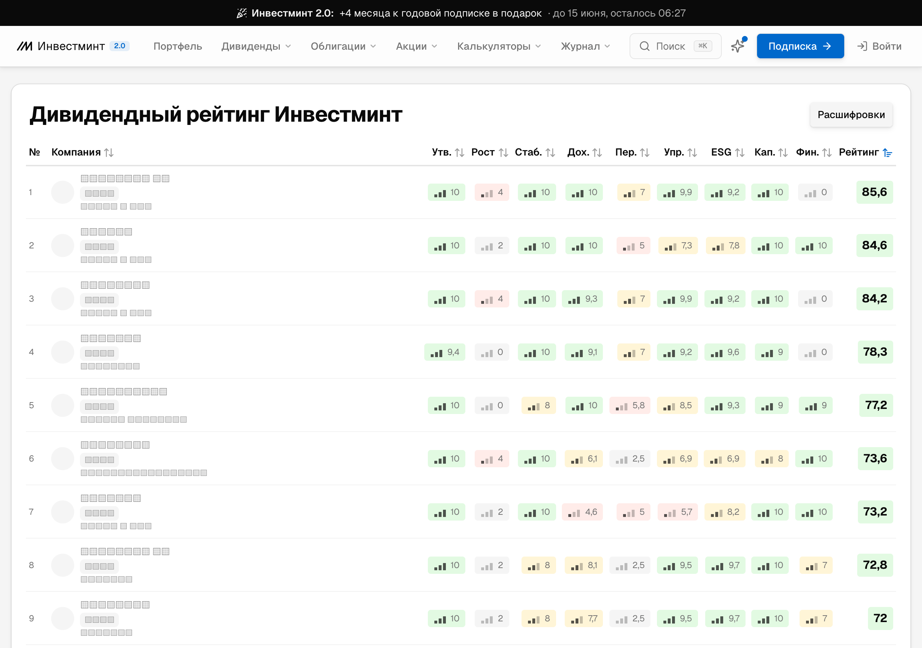Click company logo placeholder in row 1
Screen dimensions: 922x648
point(63,192)
